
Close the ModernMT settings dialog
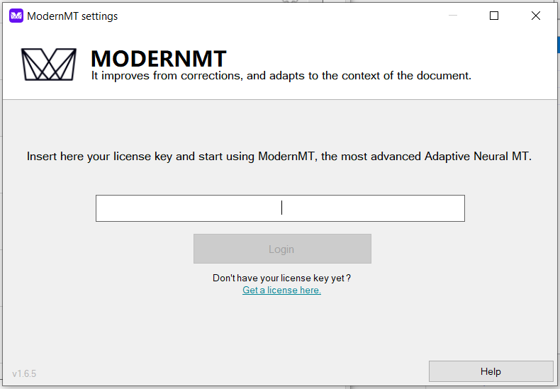pyautogui.click(x=536, y=16)
